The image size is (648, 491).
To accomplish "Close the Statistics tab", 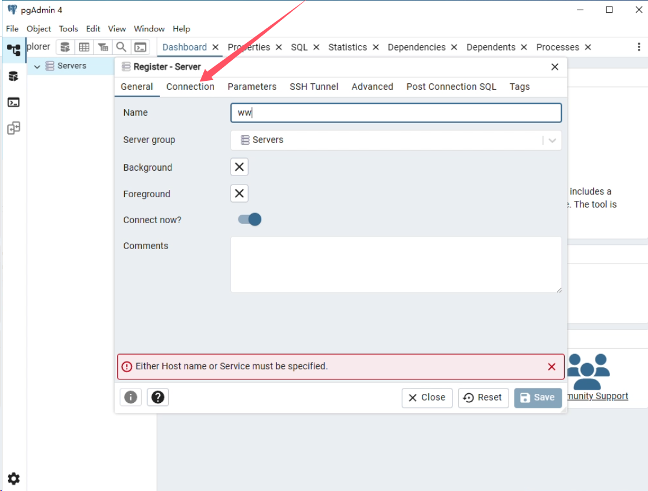I will pos(376,47).
